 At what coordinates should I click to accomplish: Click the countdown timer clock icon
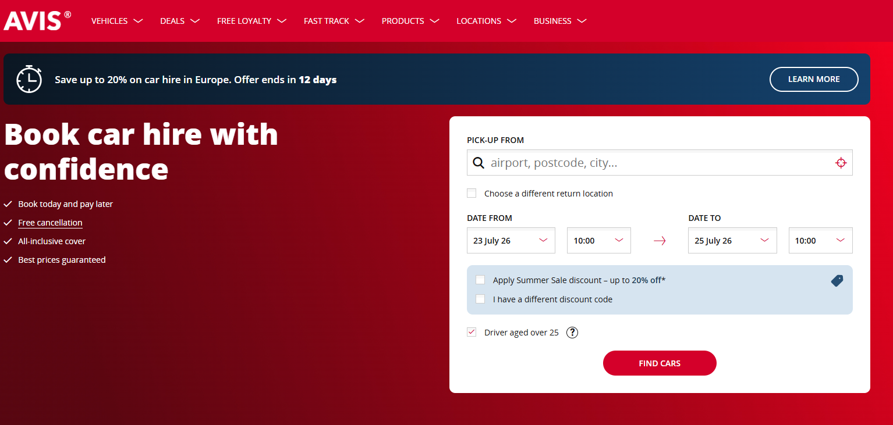[29, 79]
